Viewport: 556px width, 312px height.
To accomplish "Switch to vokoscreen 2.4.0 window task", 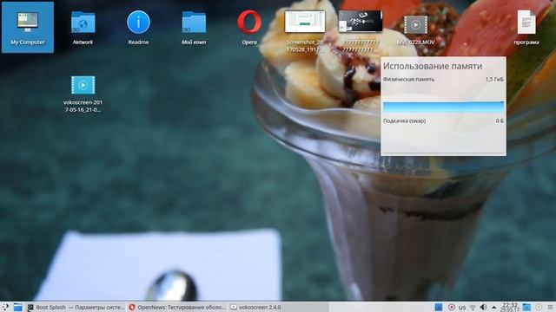I will tap(278, 307).
